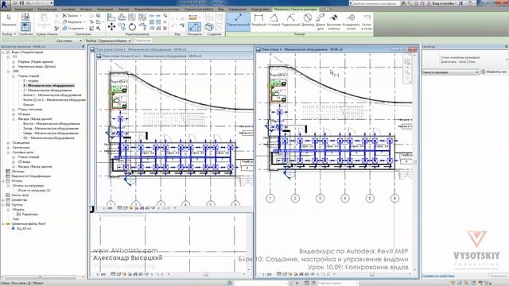This screenshot has width=509, height=286.
Task: Click the Align tool icon
Action: [111, 17]
